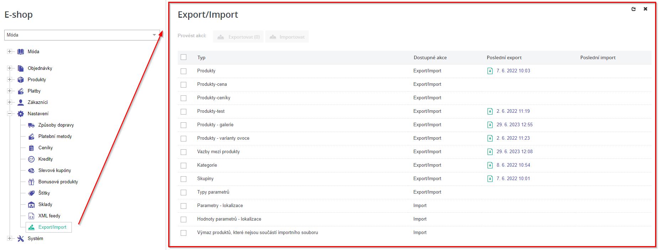Expand the Produkty tree node
659x250 pixels.
pyautogui.click(x=10, y=80)
